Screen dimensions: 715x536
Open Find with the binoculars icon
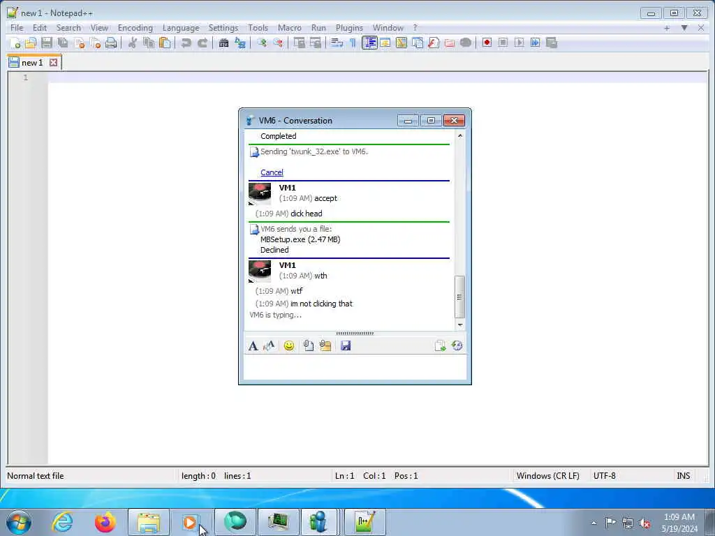223,43
